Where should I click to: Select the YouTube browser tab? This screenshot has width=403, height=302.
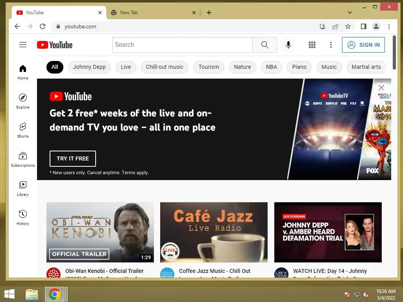click(59, 13)
